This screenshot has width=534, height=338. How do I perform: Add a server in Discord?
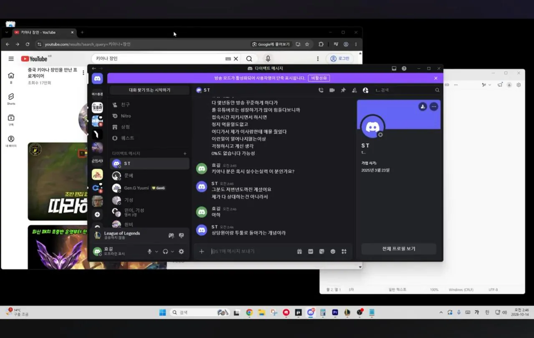[97, 214]
